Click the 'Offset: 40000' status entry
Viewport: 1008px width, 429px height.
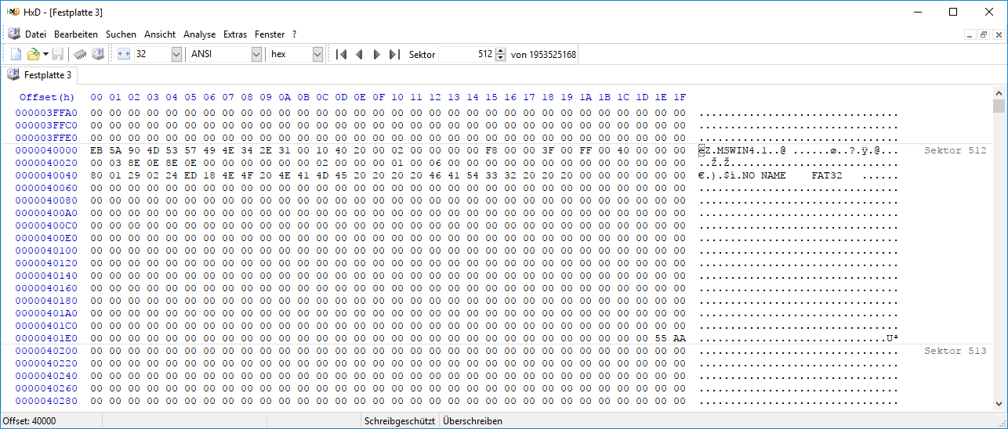(30, 421)
